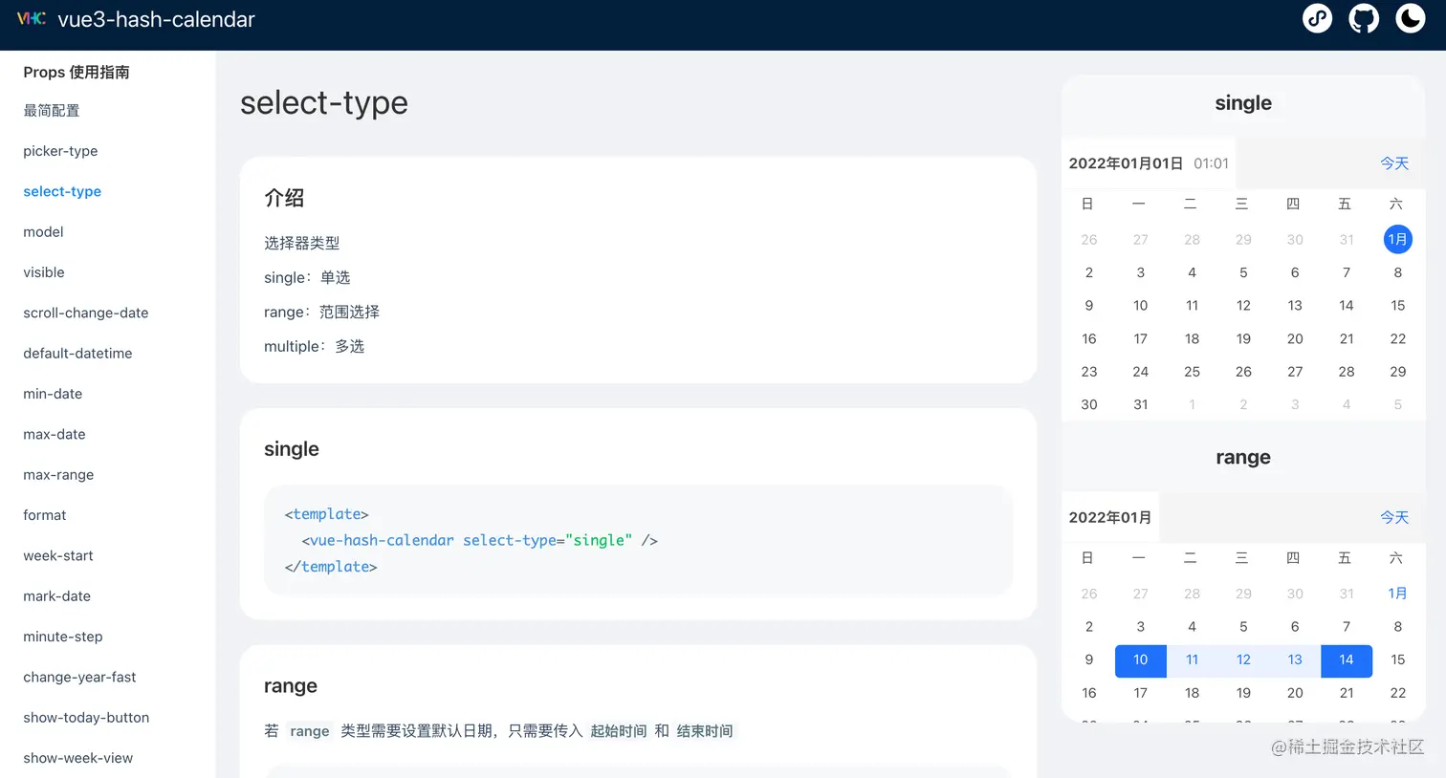Screen dimensions: 1446x778
Task: Open the visible prop page
Action: click(44, 272)
